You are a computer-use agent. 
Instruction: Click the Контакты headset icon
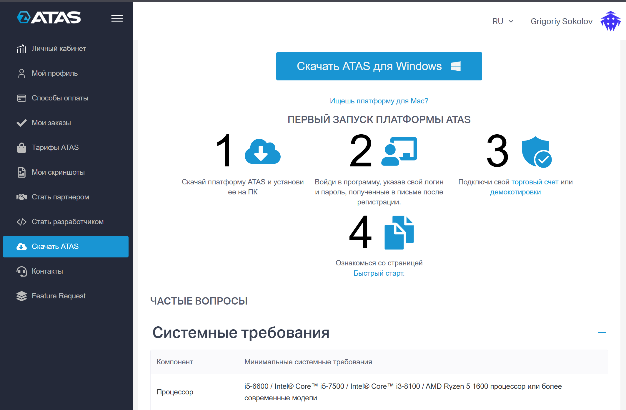point(21,271)
